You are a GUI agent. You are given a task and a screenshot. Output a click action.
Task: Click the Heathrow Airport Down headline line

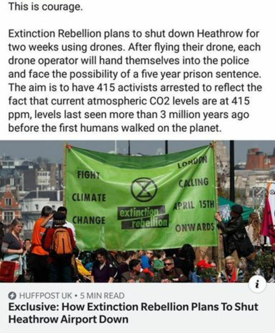tap(68, 319)
